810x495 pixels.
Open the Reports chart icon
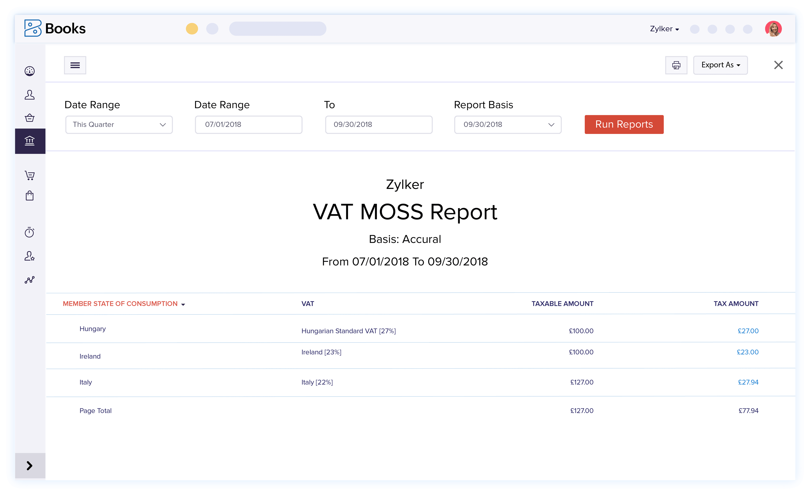(30, 280)
